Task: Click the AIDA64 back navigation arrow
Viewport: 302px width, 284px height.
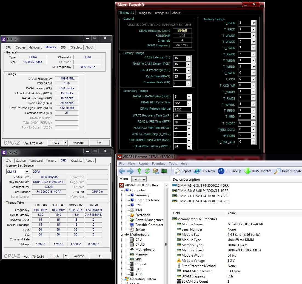Action: click(x=122, y=171)
